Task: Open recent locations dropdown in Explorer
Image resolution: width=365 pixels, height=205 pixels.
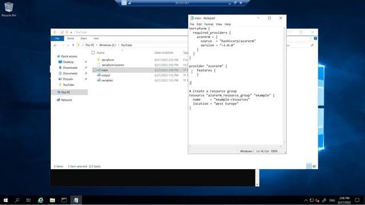Action: tap(68, 46)
